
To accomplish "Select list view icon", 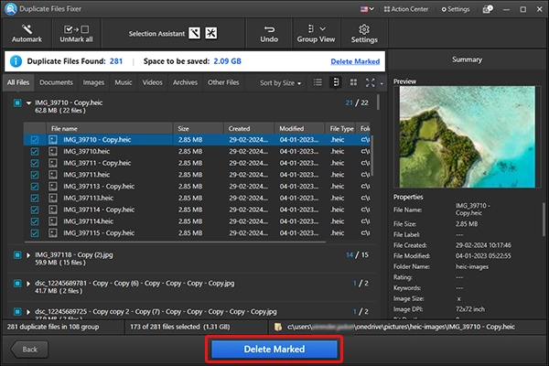I will point(318,82).
